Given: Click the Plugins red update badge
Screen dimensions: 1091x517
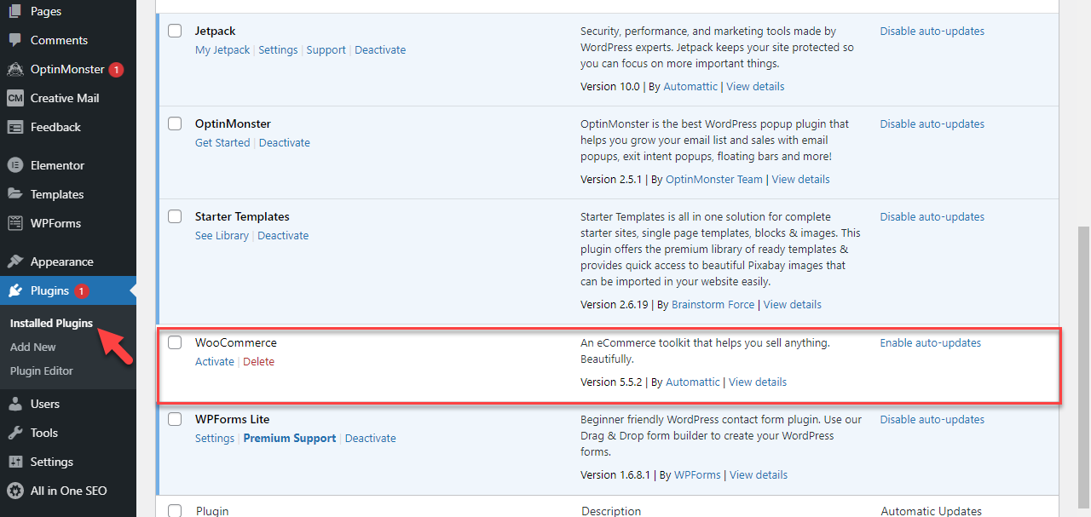Looking at the screenshot, I should (x=82, y=291).
